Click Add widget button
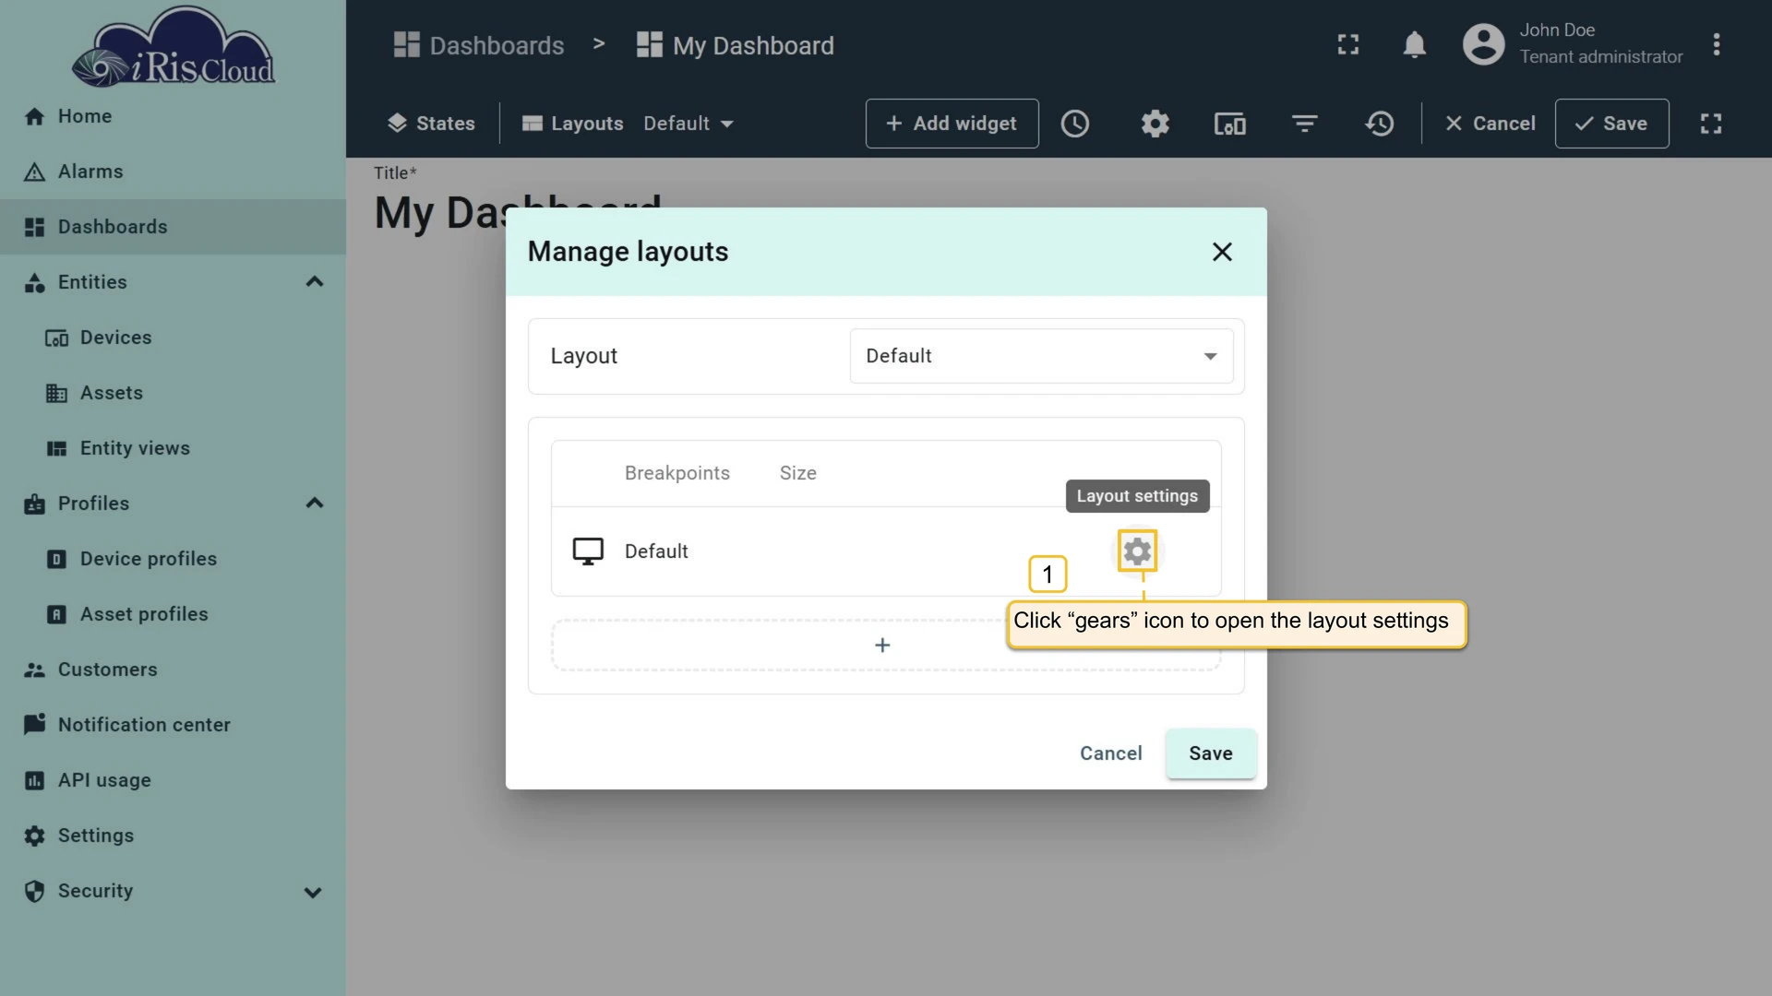 click(952, 124)
